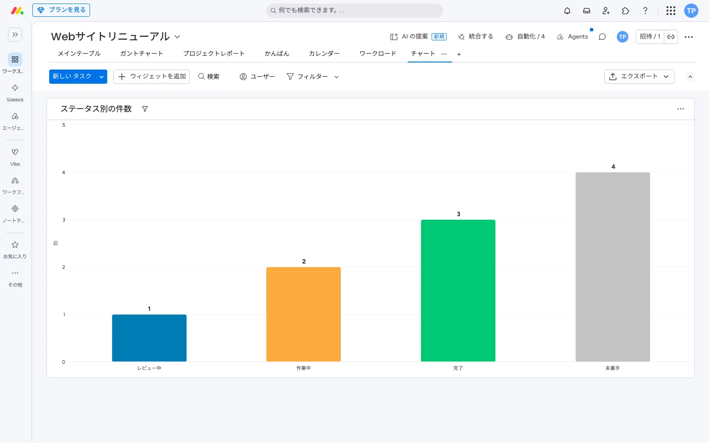Open the board three-dot options menu
This screenshot has height=443, width=709.
coord(689,37)
